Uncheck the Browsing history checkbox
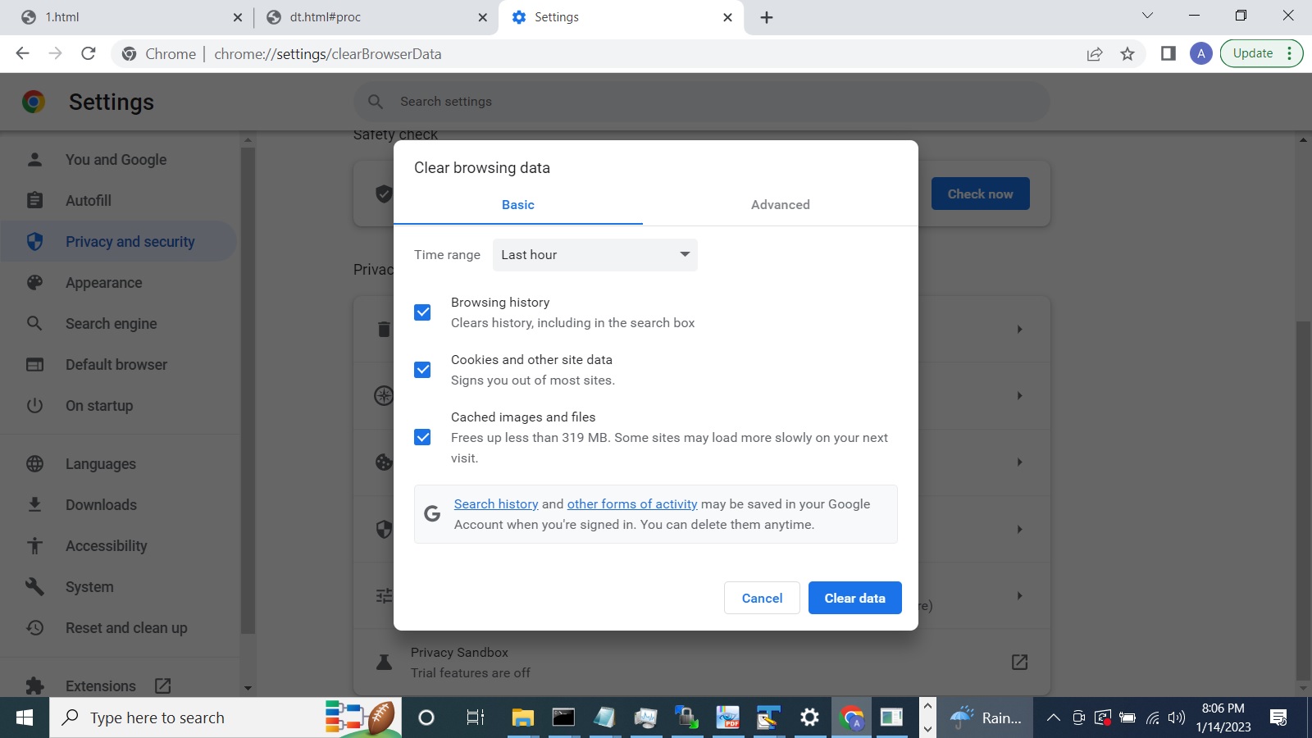 pos(422,312)
